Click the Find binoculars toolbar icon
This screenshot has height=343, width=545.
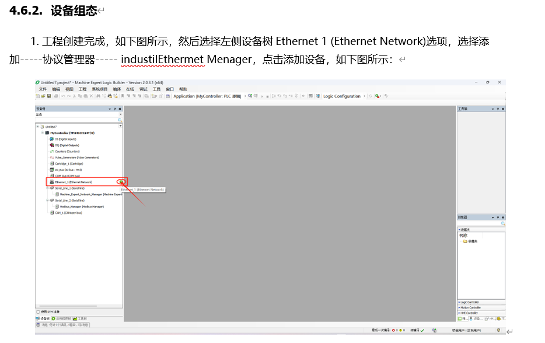pos(99,96)
